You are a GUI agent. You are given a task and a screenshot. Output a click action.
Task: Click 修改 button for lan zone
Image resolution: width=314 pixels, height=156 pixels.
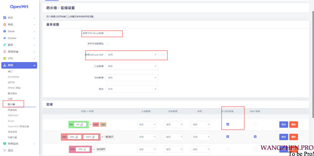pyautogui.click(x=284, y=124)
